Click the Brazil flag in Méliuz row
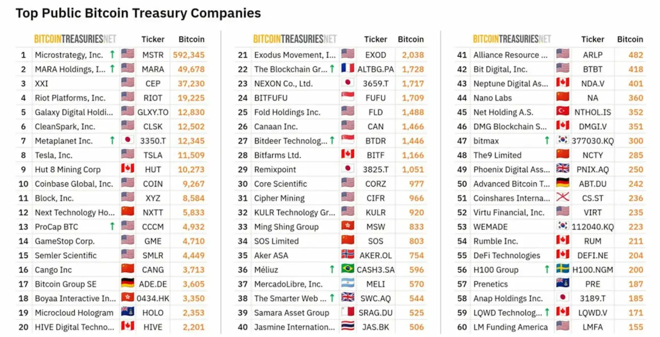This screenshot has height=337, width=660. coord(348,269)
